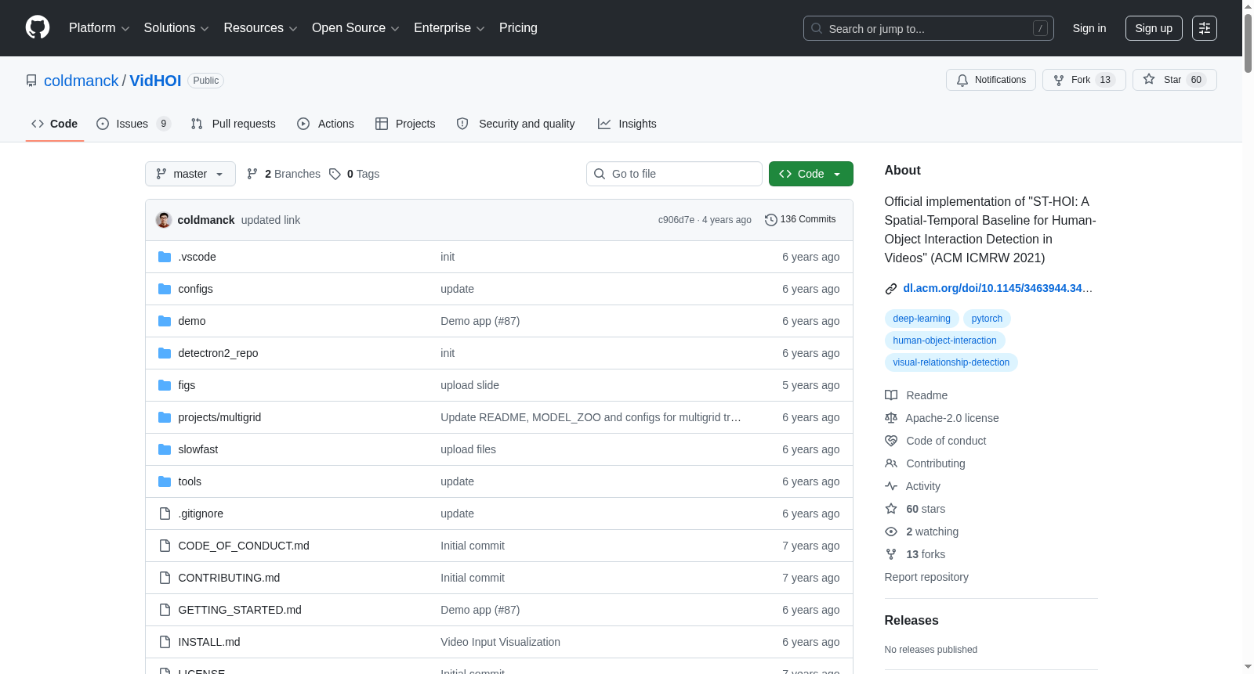
Task: Expand the Open Source menu
Action: 356,28
